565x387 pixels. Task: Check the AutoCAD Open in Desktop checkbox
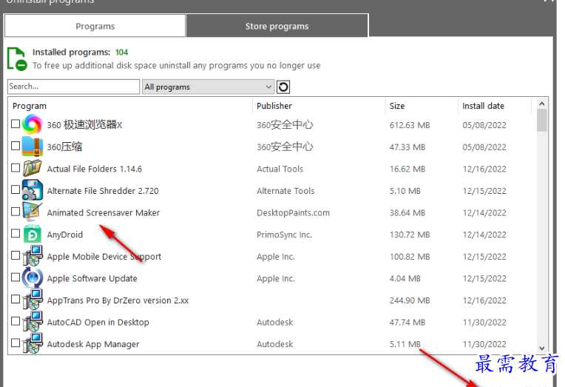(x=16, y=321)
